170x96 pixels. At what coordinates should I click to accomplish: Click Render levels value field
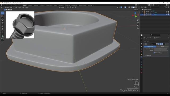(x=160, y=51)
